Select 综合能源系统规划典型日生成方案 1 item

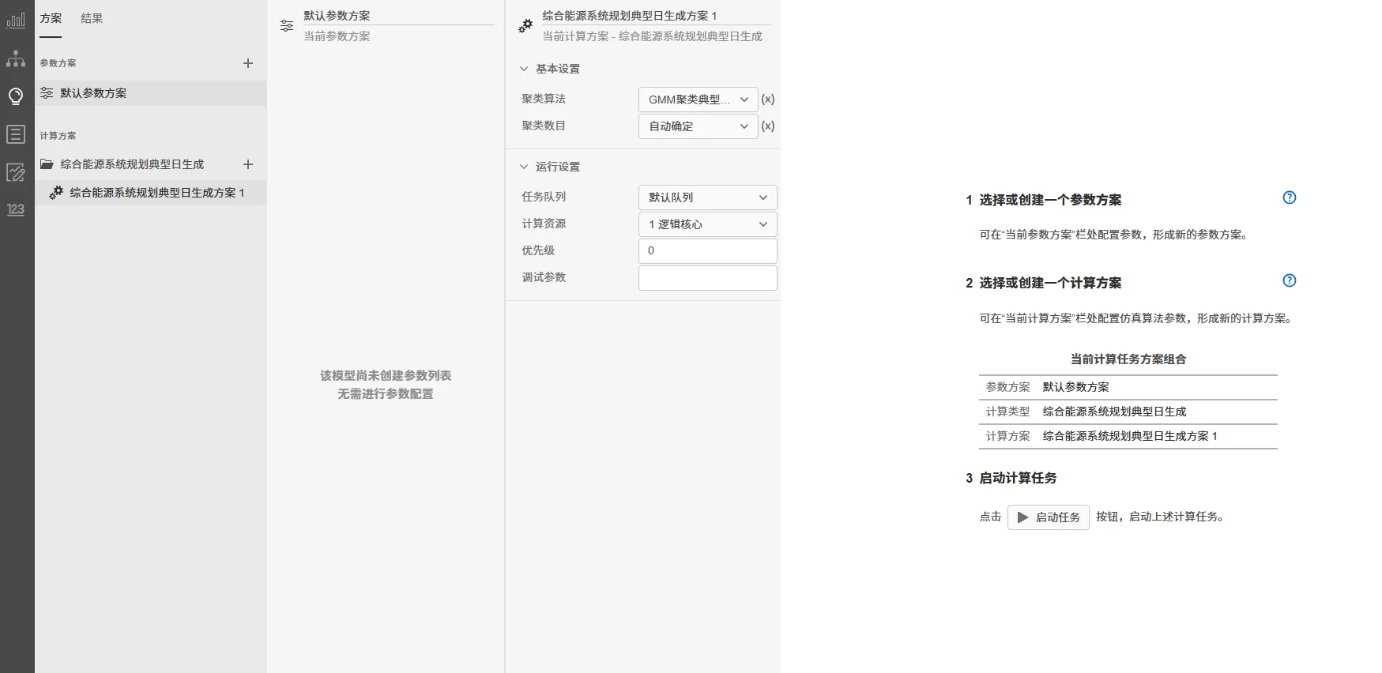click(151, 193)
